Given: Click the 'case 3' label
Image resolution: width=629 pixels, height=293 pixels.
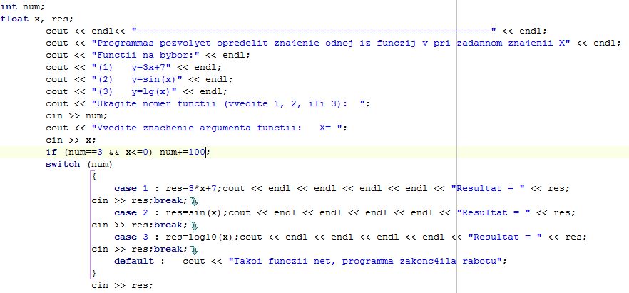Looking at the screenshot, I should [x=131, y=237].
